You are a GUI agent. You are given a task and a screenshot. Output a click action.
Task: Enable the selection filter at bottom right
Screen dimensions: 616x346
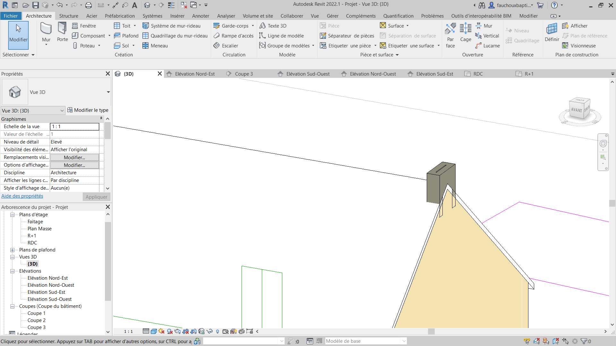pyautogui.click(x=584, y=341)
